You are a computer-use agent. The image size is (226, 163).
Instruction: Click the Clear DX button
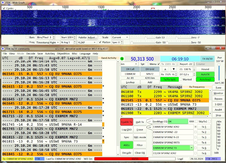140,153
